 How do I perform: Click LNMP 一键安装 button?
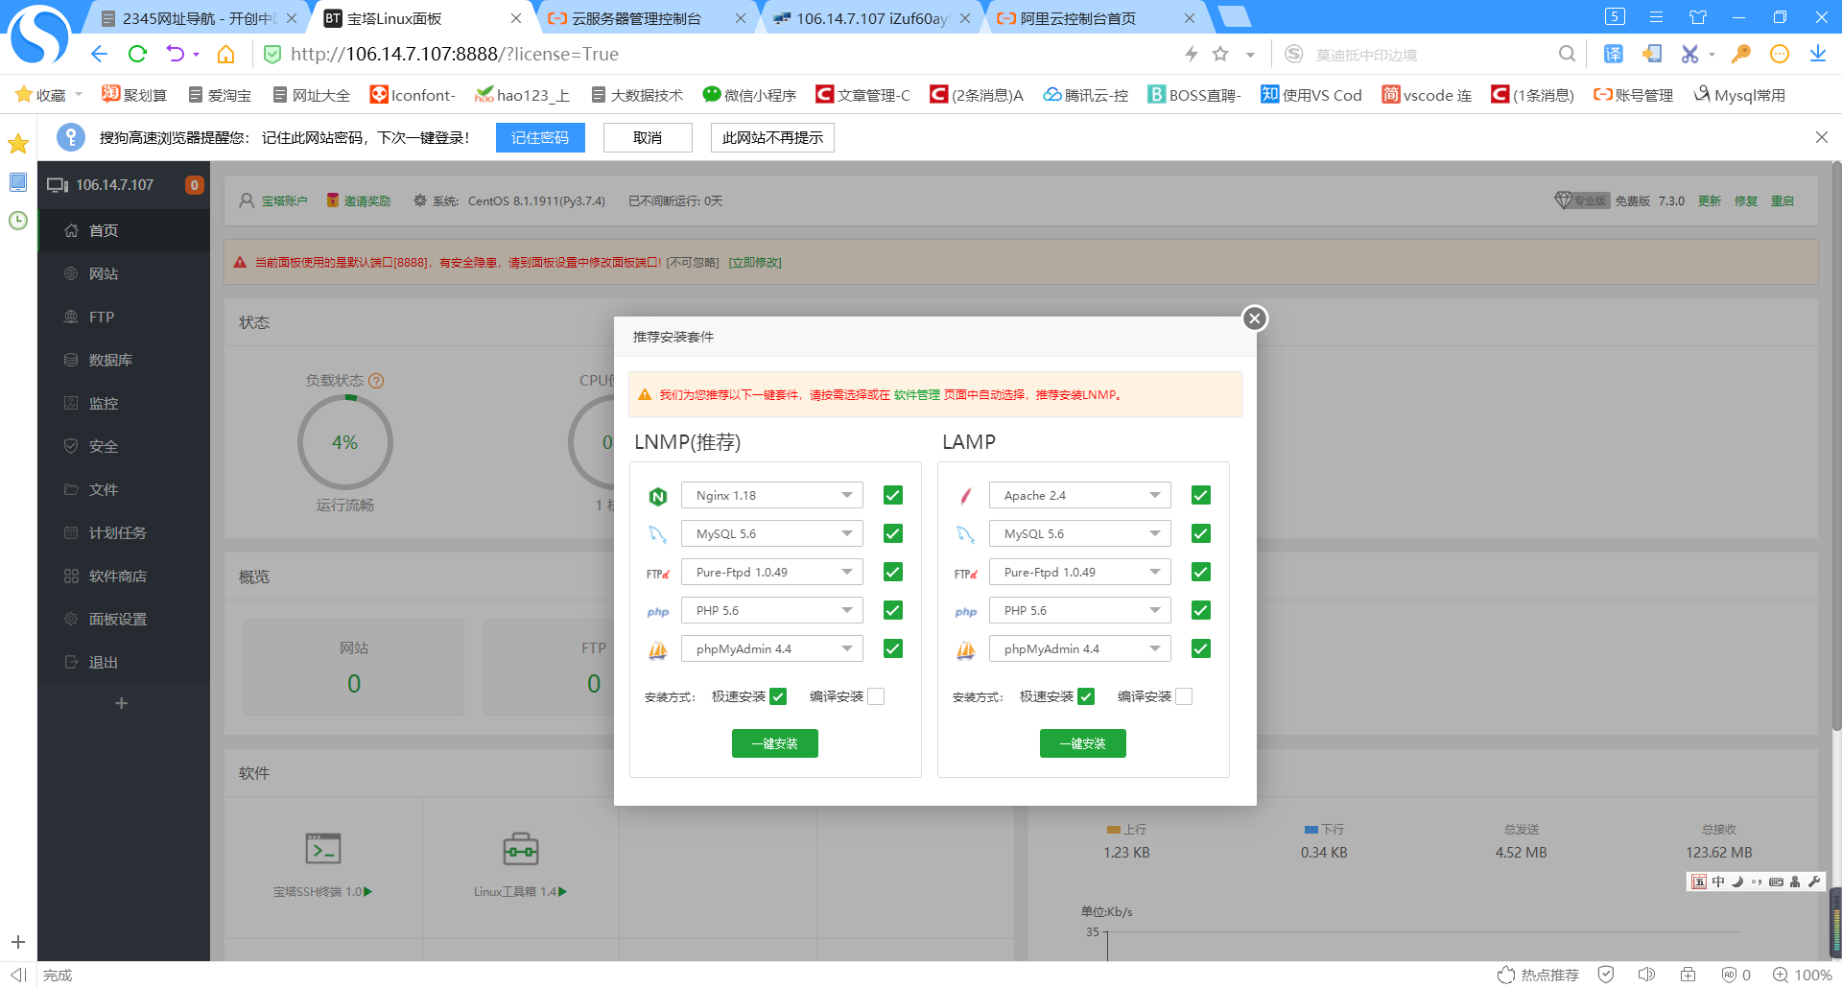pos(775,743)
